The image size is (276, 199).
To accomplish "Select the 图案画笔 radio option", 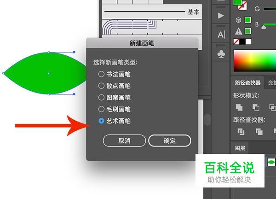I will 115,98.
